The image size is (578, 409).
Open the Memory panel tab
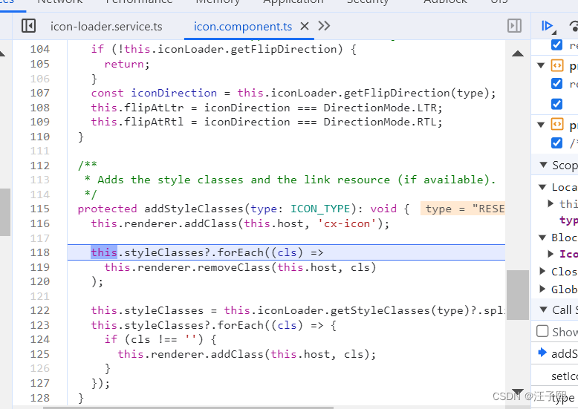point(218,1)
